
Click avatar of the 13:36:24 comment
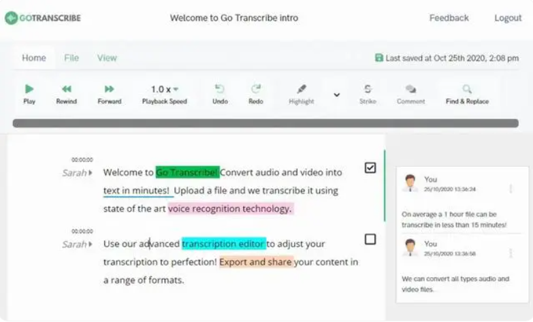pos(410,183)
